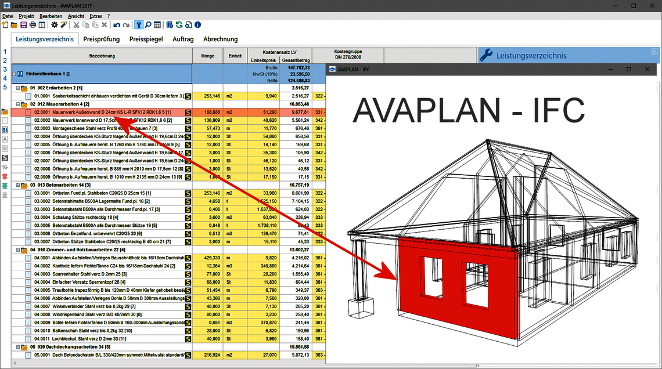
Task: Redo the action via the toolbar arrow
Action: (x=126, y=25)
